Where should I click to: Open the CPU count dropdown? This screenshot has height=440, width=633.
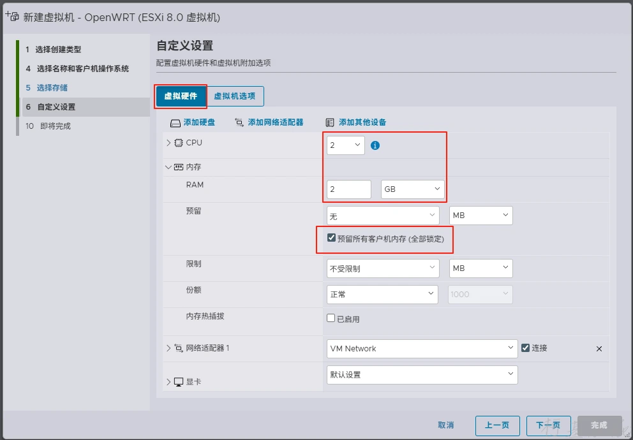click(345, 145)
